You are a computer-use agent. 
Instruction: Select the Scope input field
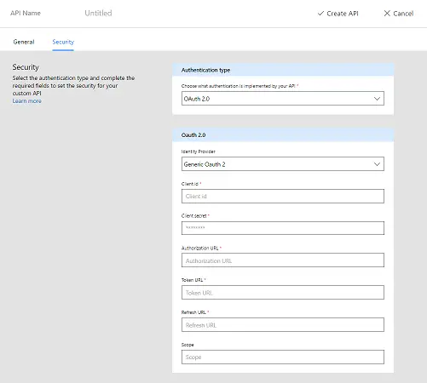pyautogui.click(x=283, y=357)
